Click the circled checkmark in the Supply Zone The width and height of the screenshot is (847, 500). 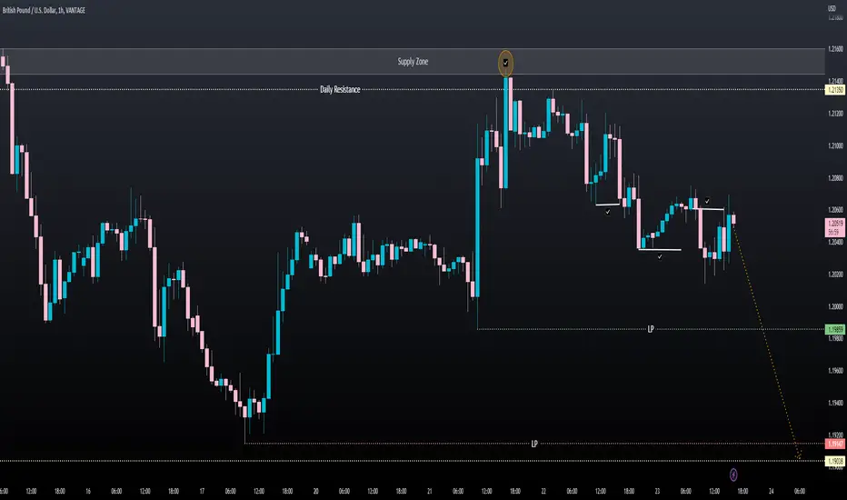[505, 63]
